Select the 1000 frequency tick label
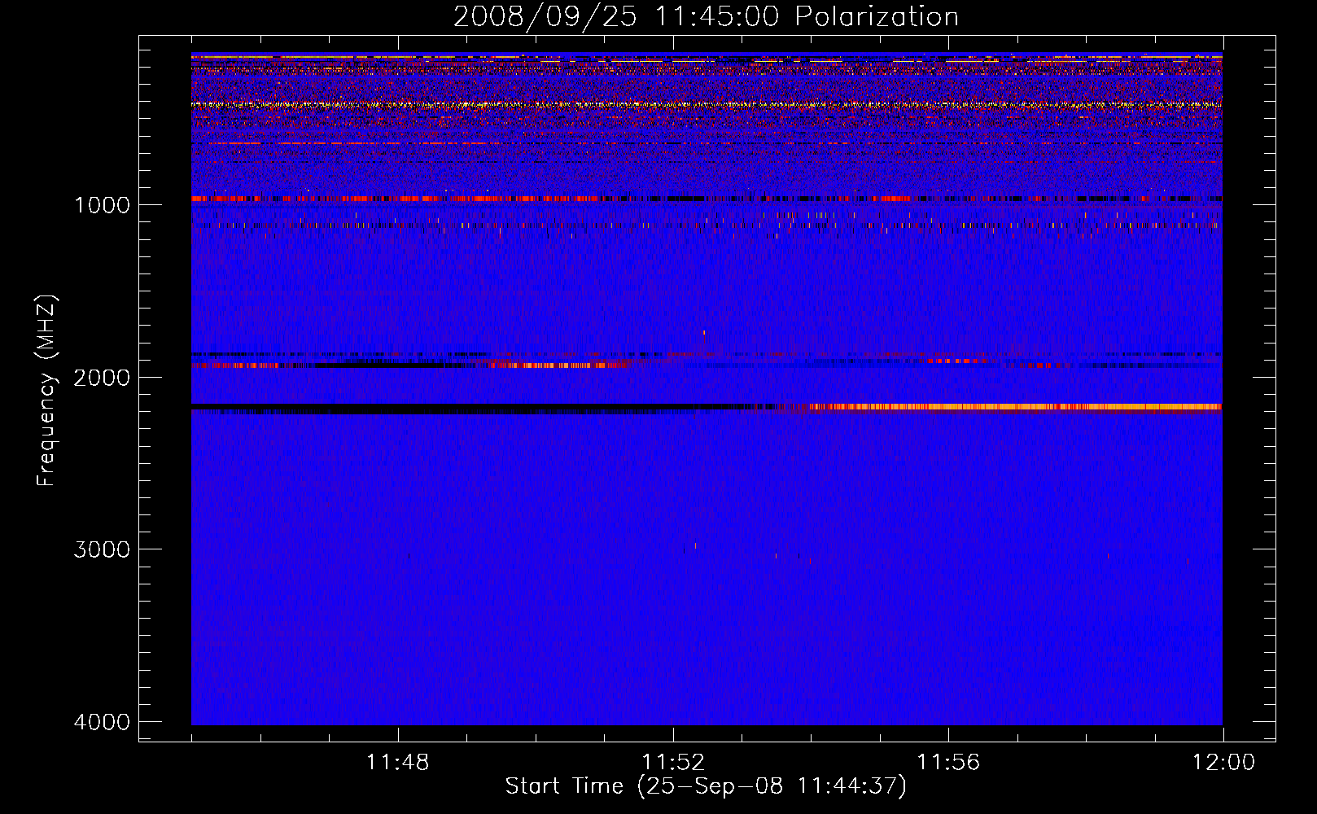1317x814 pixels. click(102, 205)
